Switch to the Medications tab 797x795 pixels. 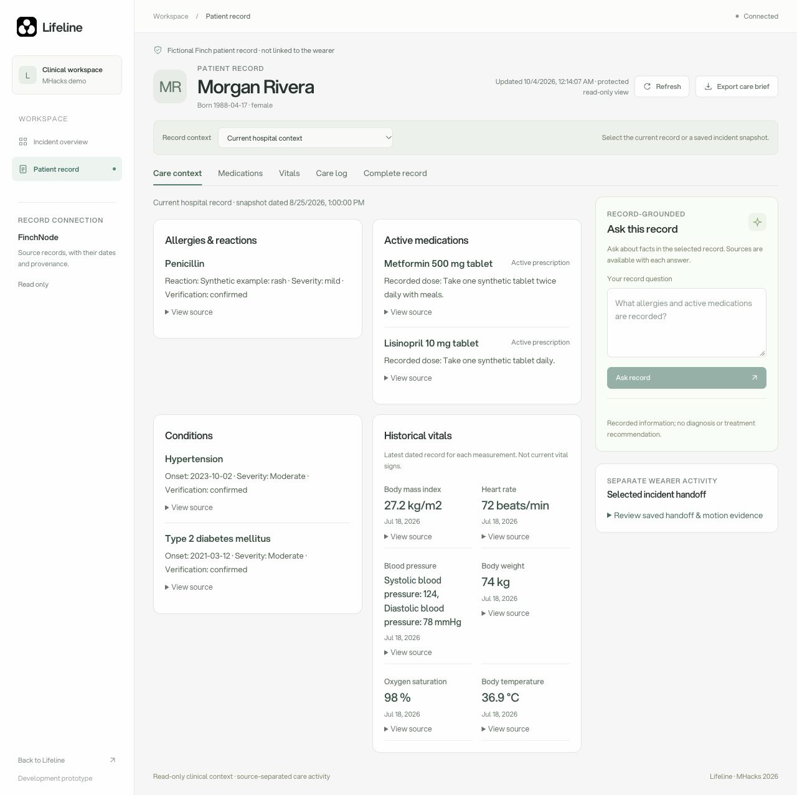(240, 174)
